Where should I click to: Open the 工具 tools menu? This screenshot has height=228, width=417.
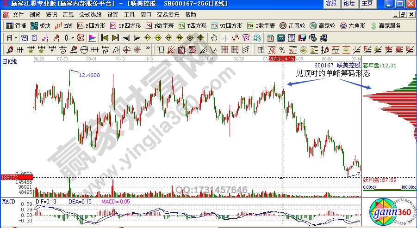[x=129, y=15]
